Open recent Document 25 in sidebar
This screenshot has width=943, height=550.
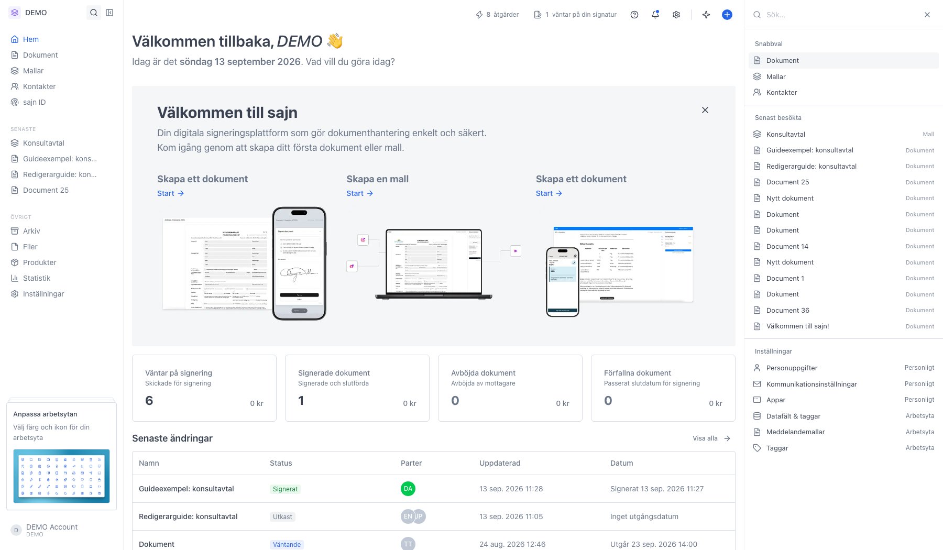(62, 190)
